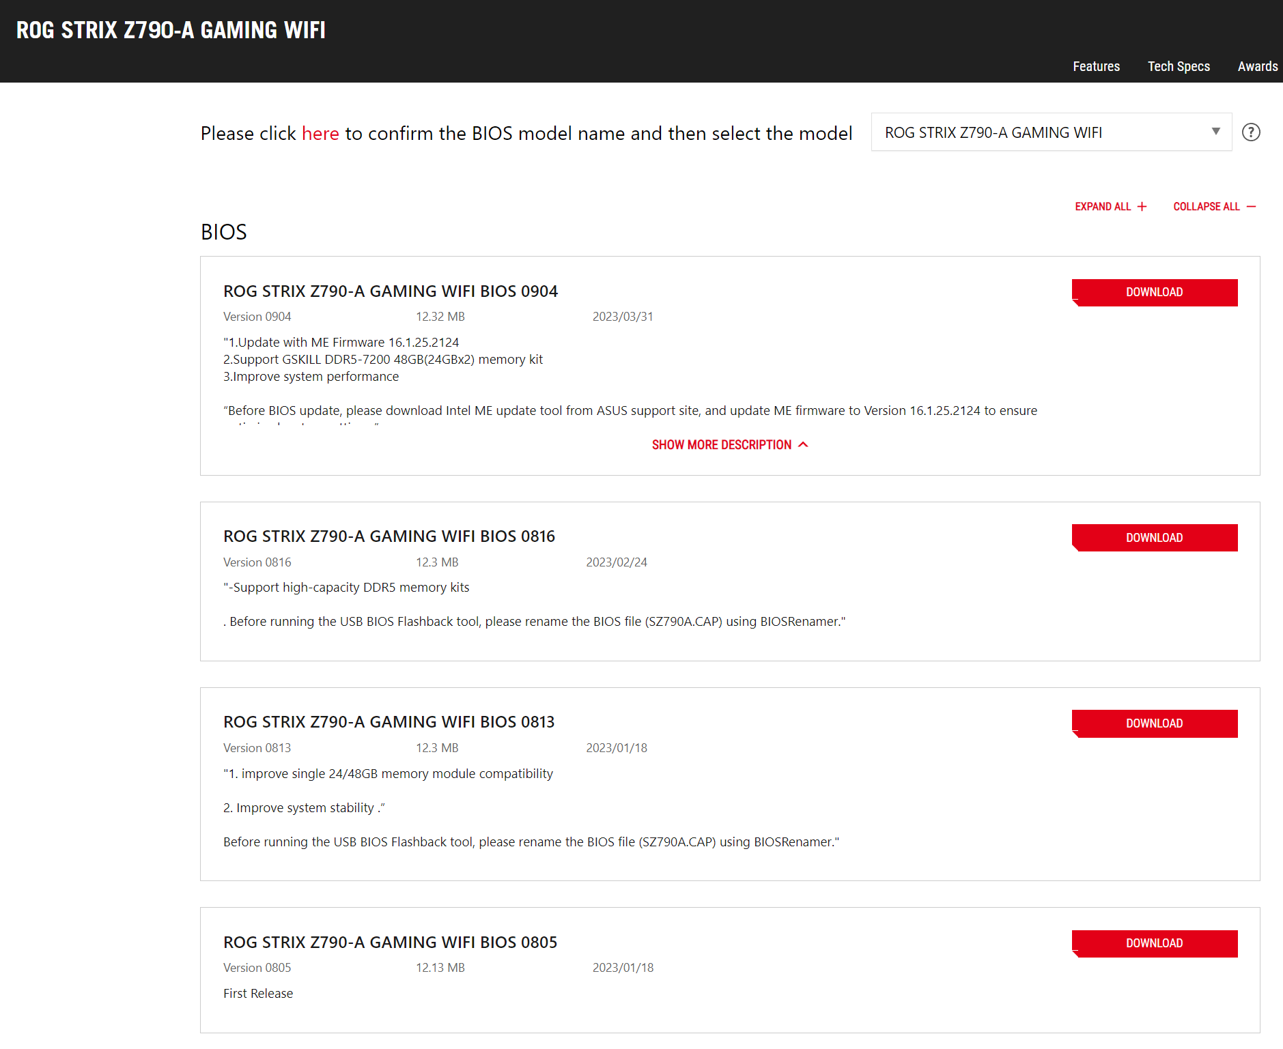Select the BIOS 0805 entry title

(x=391, y=943)
